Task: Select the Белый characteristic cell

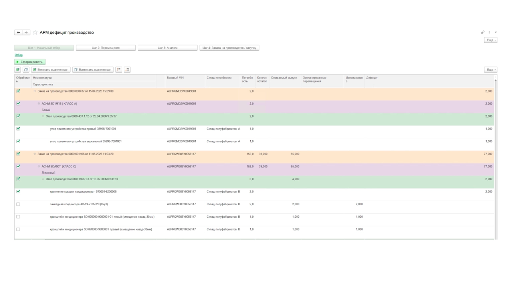Action: (46, 110)
